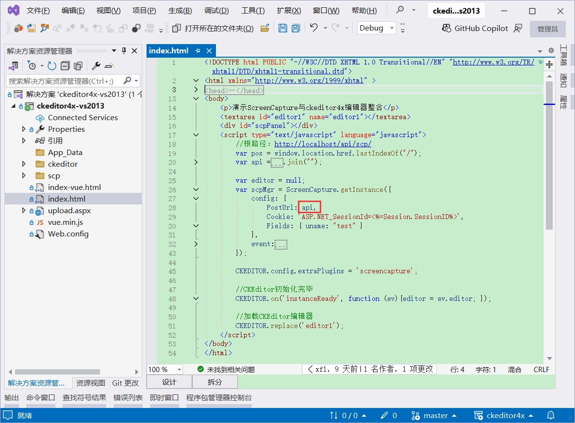Click the Undo arrow icon
The height and width of the screenshot is (423, 575).
pos(314,28)
